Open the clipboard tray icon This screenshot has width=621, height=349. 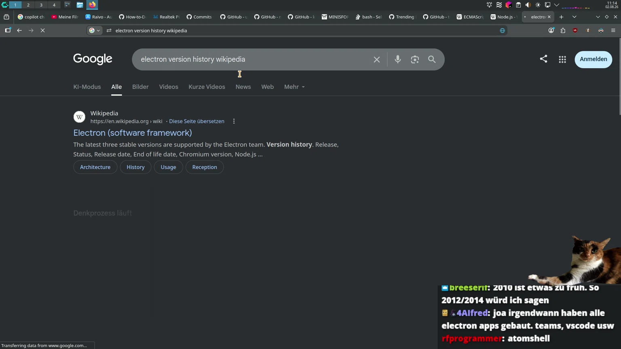pos(518,5)
